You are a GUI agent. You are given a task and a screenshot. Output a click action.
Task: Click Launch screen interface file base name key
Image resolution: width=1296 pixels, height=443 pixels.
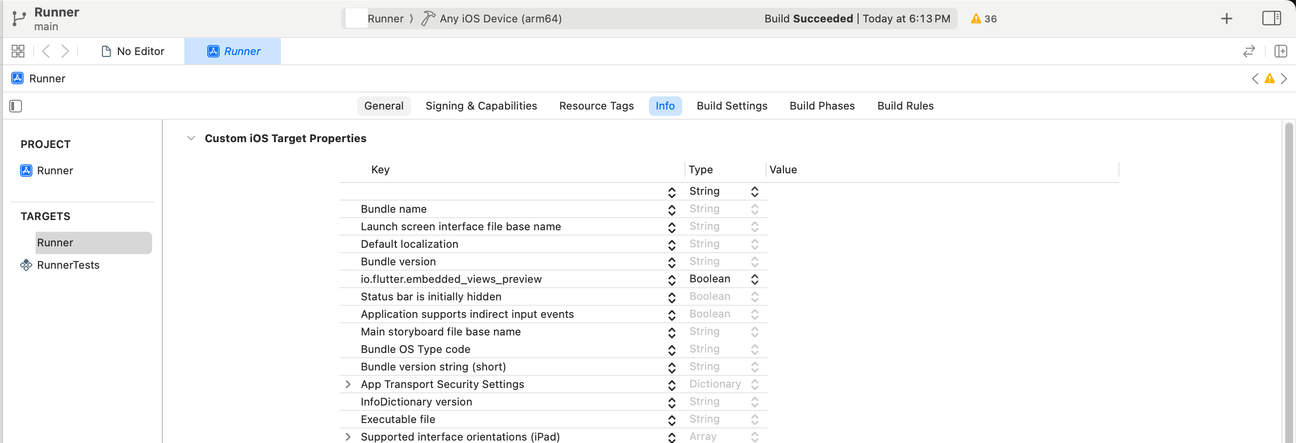coord(460,226)
